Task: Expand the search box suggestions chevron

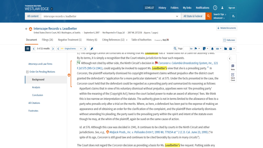Action: tap(177, 16)
